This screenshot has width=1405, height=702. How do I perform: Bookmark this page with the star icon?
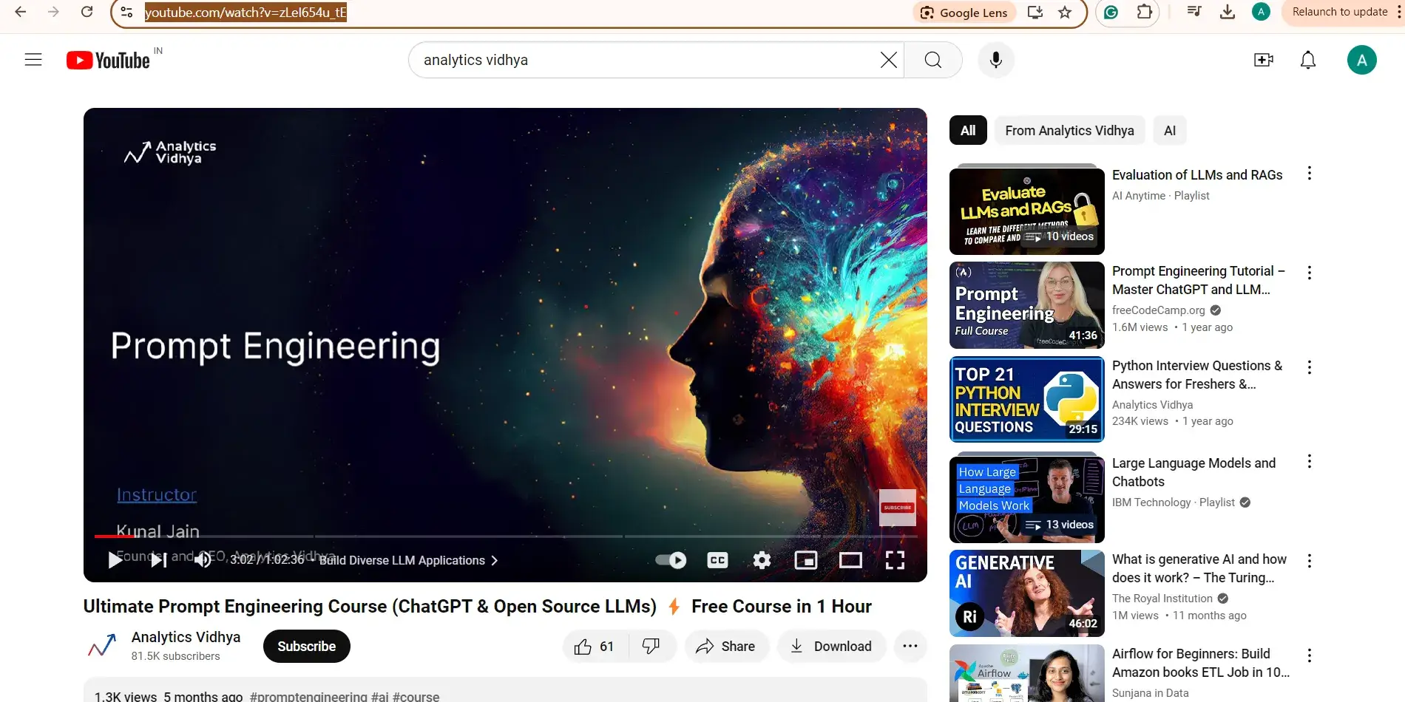click(1065, 12)
